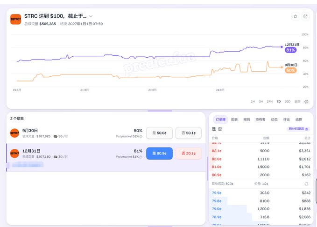Select the 82.0¢ ask price

pos(216,159)
